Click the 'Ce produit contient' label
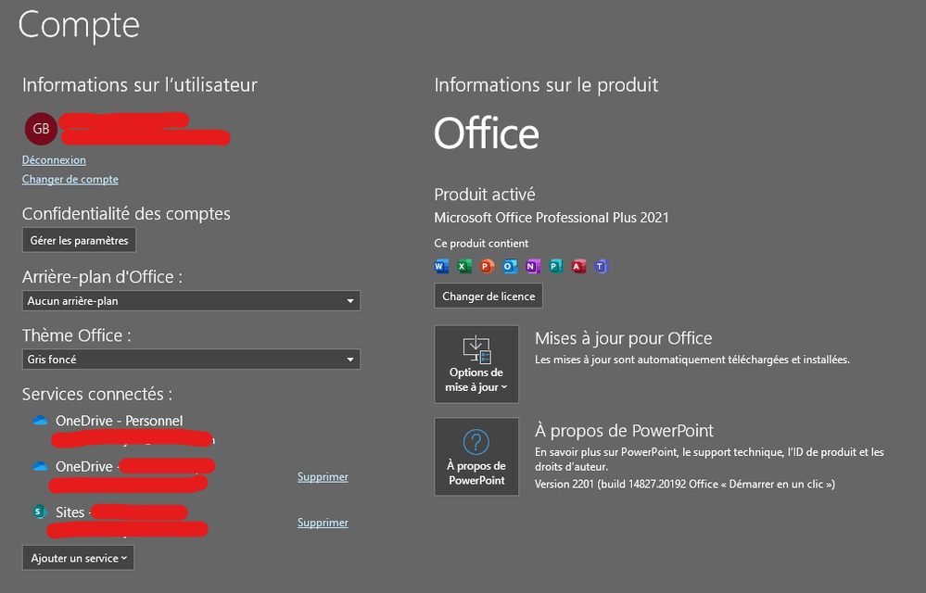 click(x=481, y=244)
